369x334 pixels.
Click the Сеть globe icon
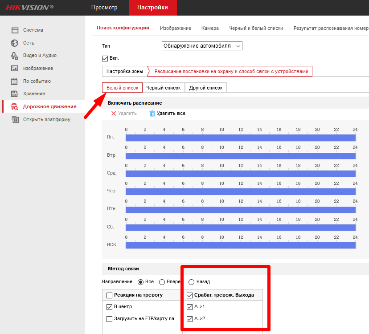click(x=15, y=43)
